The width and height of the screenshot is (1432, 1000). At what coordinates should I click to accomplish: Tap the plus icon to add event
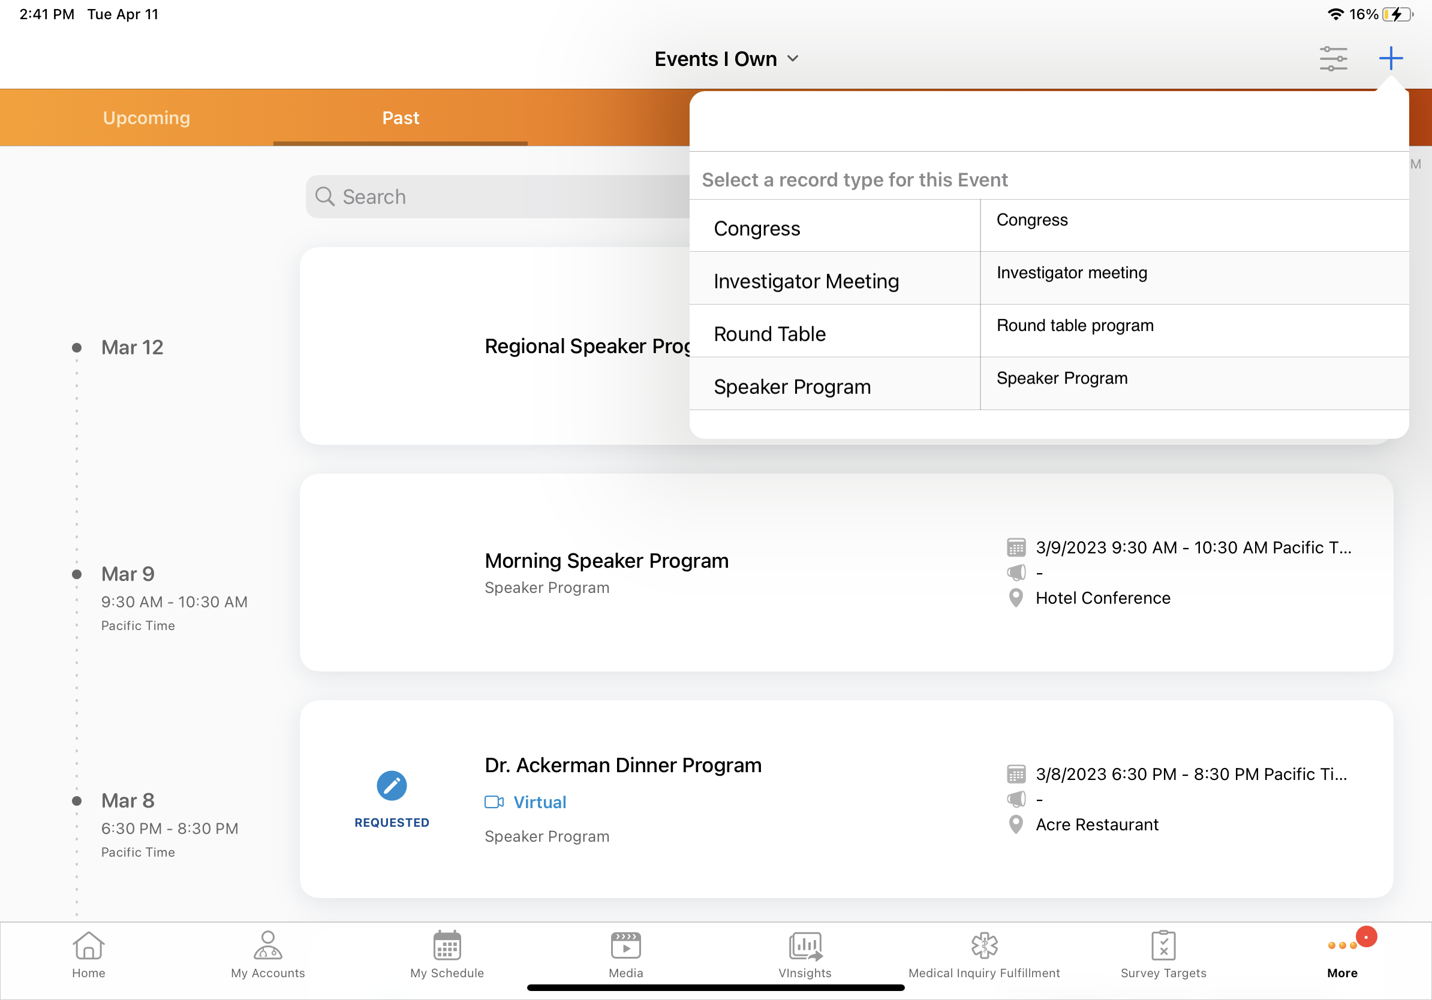1390,59
